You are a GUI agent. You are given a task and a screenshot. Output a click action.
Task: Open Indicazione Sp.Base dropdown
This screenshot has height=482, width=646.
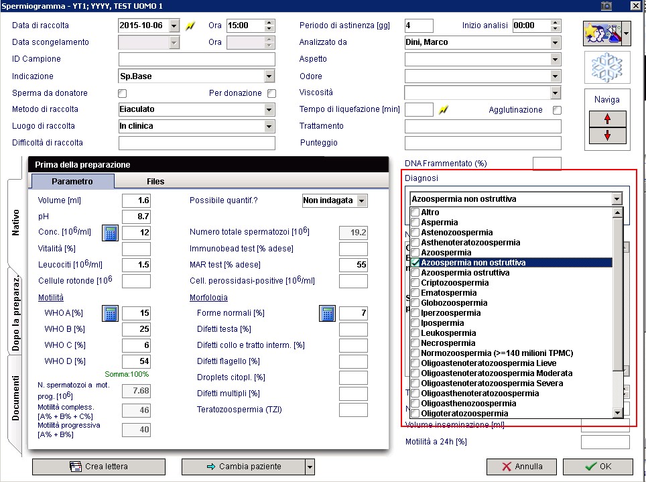[269, 76]
